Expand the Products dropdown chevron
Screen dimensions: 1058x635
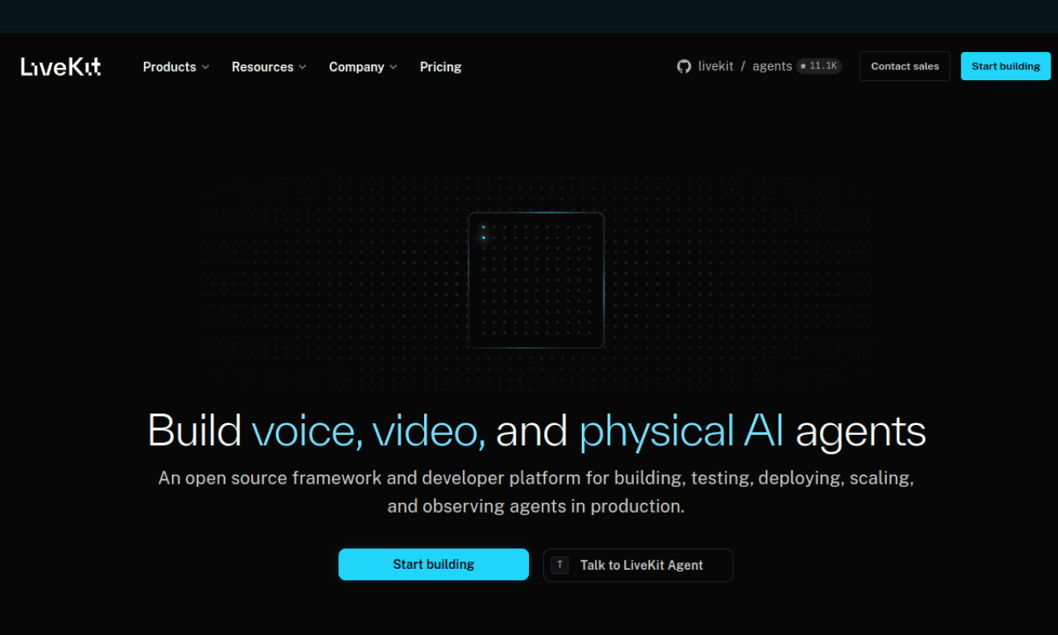coord(205,67)
